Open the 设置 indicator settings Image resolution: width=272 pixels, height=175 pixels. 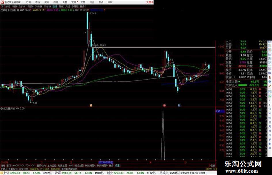tap(117, 166)
